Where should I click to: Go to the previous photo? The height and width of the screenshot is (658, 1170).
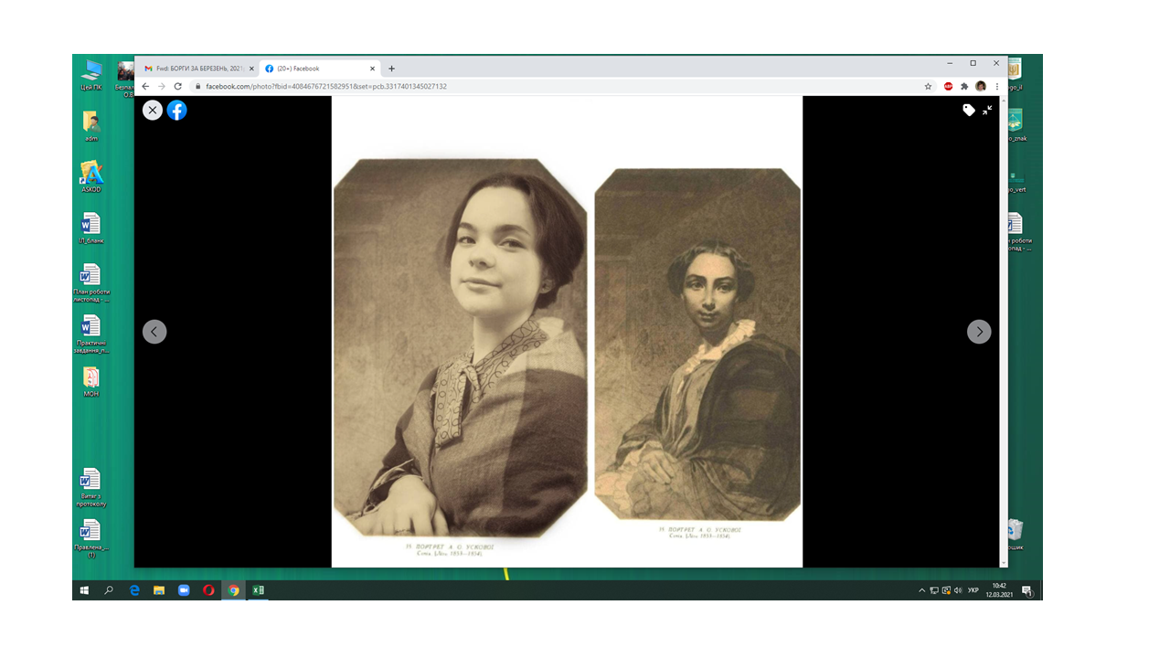(154, 332)
